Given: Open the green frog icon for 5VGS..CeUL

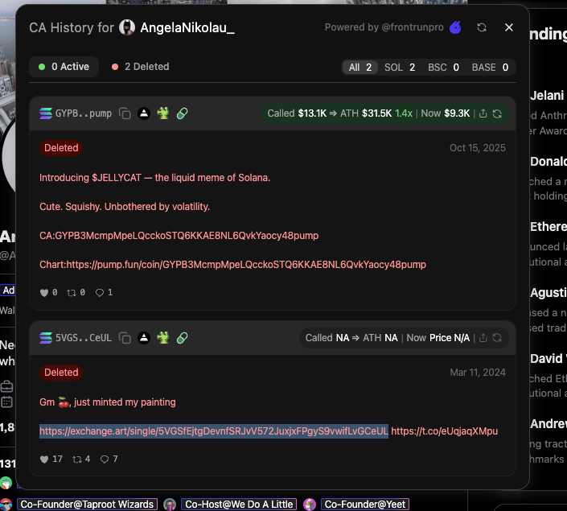Looking at the screenshot, I should 163,338.
